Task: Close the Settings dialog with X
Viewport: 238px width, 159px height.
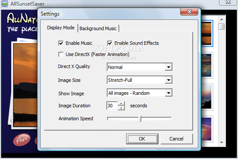Action: pos(189,12)
